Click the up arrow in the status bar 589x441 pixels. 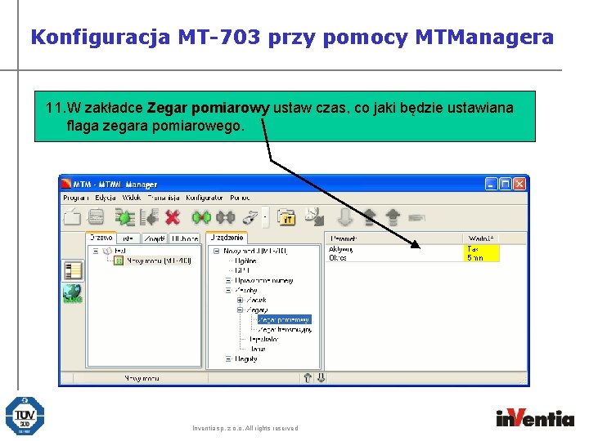pos(308,377)
